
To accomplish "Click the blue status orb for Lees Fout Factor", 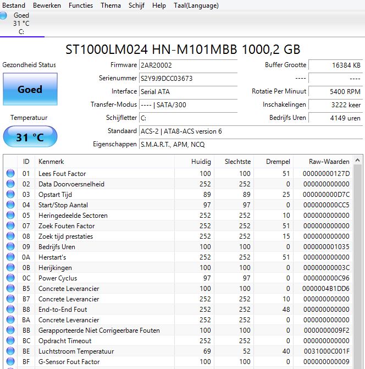I will click(x=10, y=174).
